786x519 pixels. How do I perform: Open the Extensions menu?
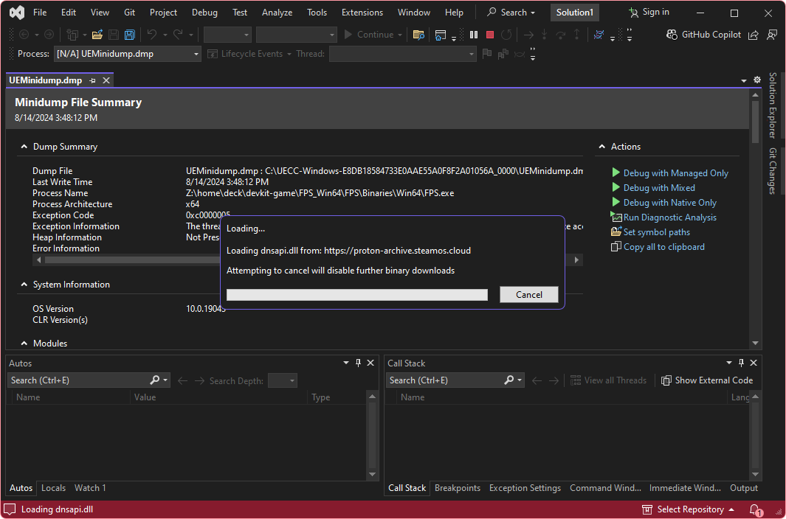pyautogui.click(x=362, y=13)
